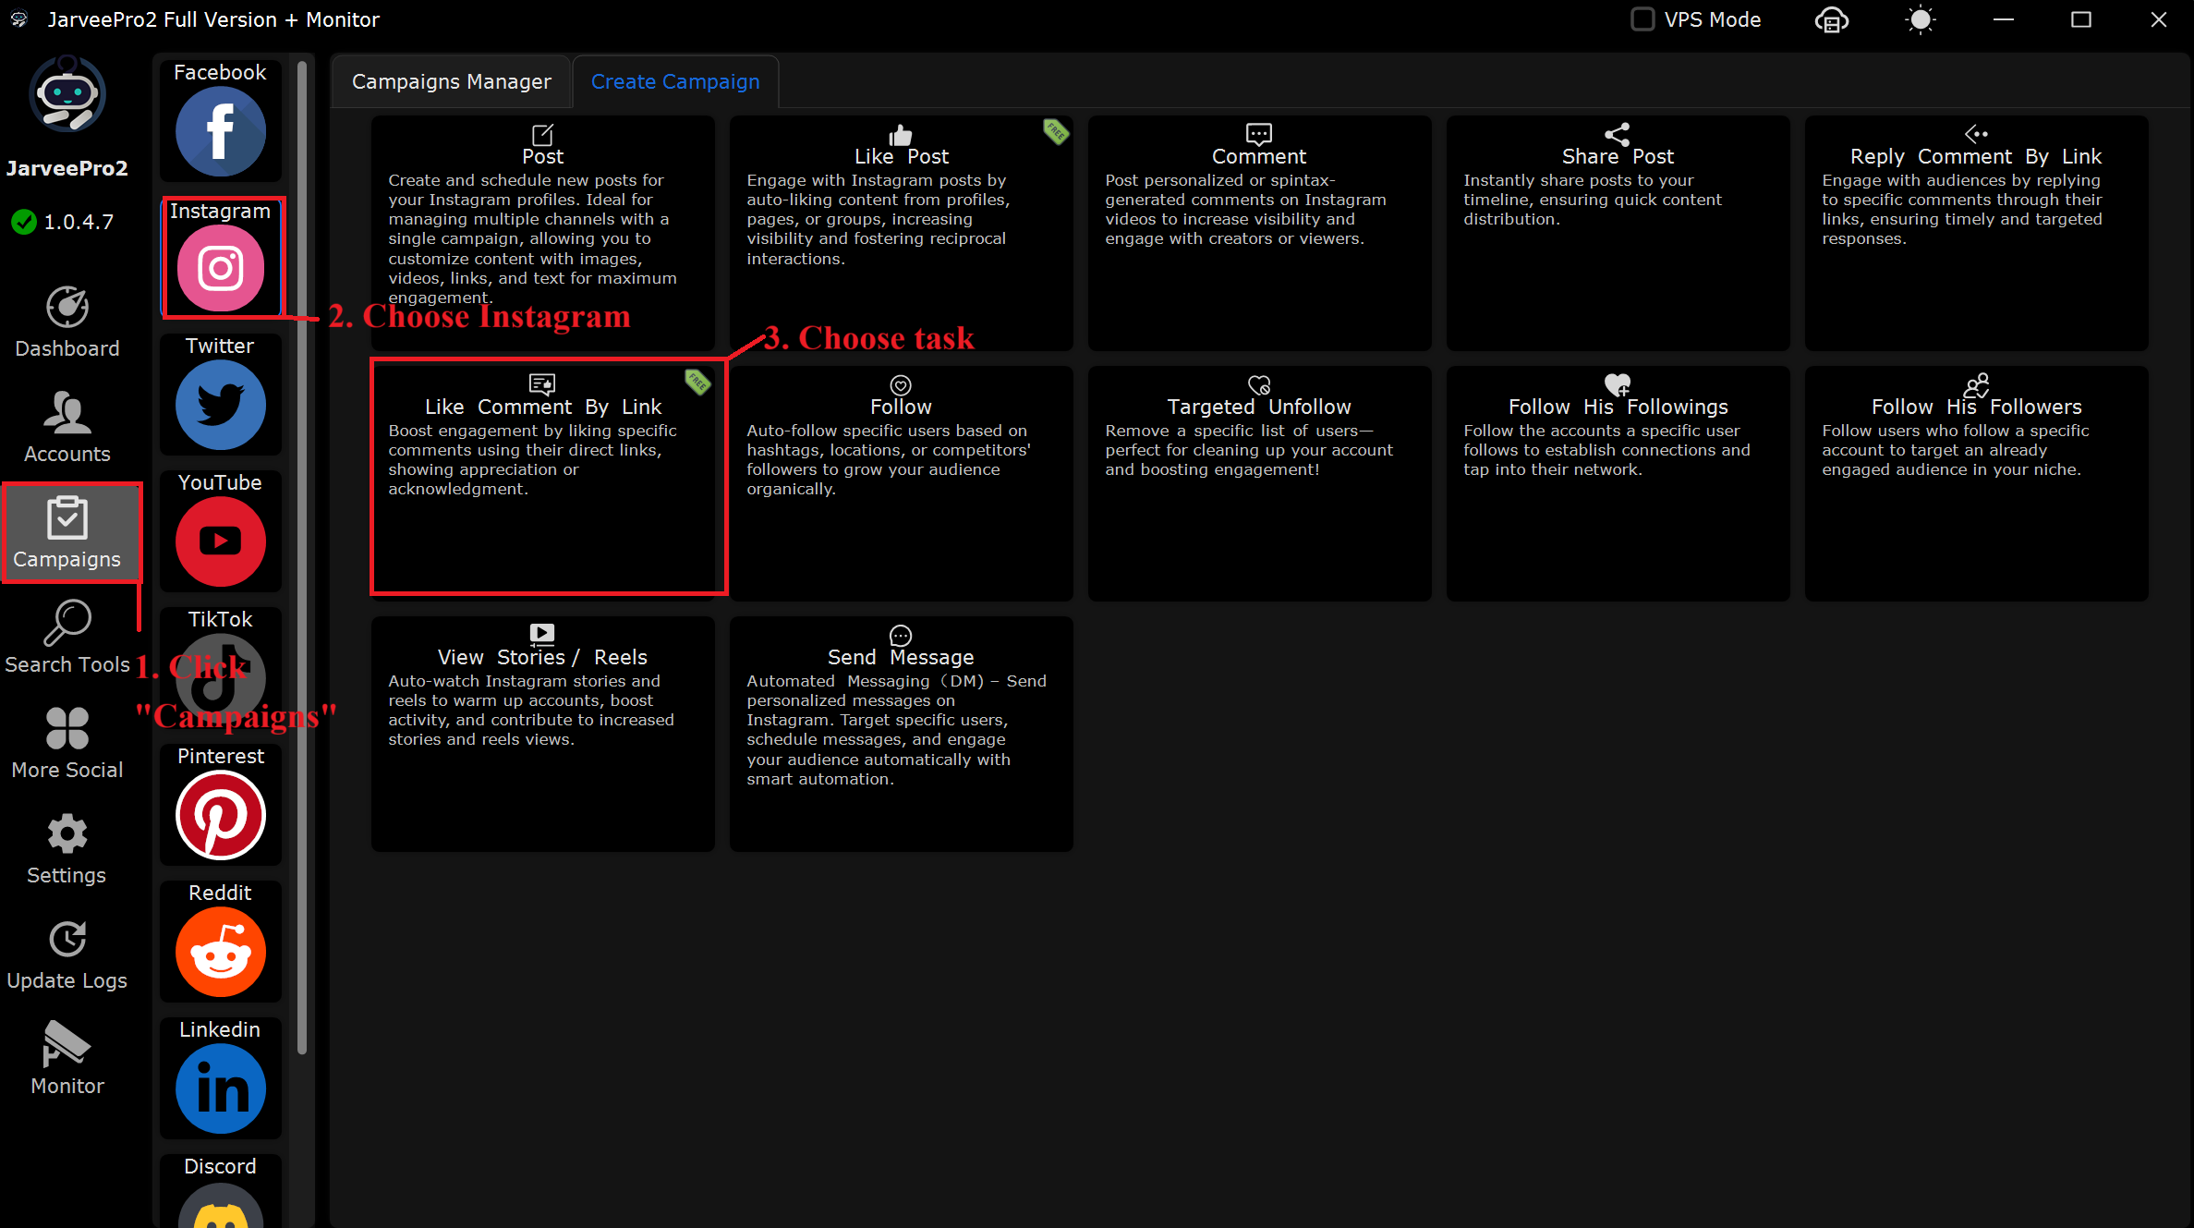The width and height of the screenshot is (2194, 1228).
Task: Close the JarveePro2 window
Action: [x=2159, y=19]
